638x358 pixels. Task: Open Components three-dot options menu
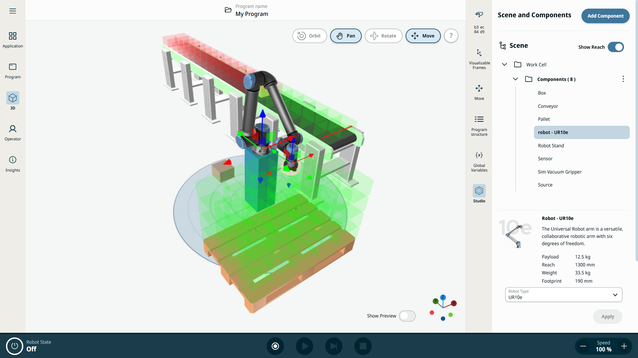pos(623,79)
